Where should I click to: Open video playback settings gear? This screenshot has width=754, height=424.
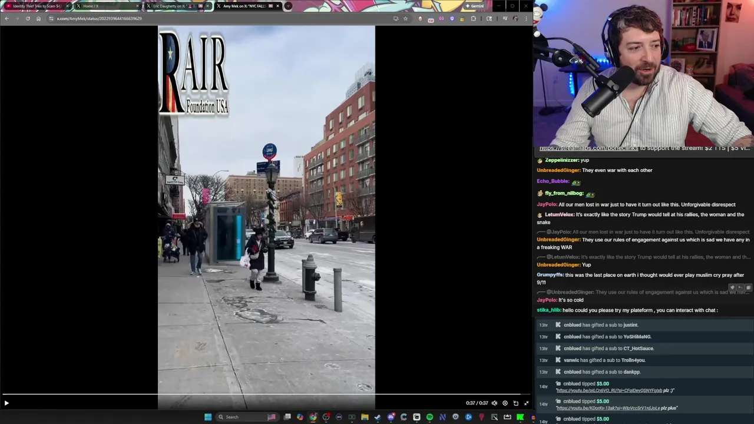click(505, 403)
